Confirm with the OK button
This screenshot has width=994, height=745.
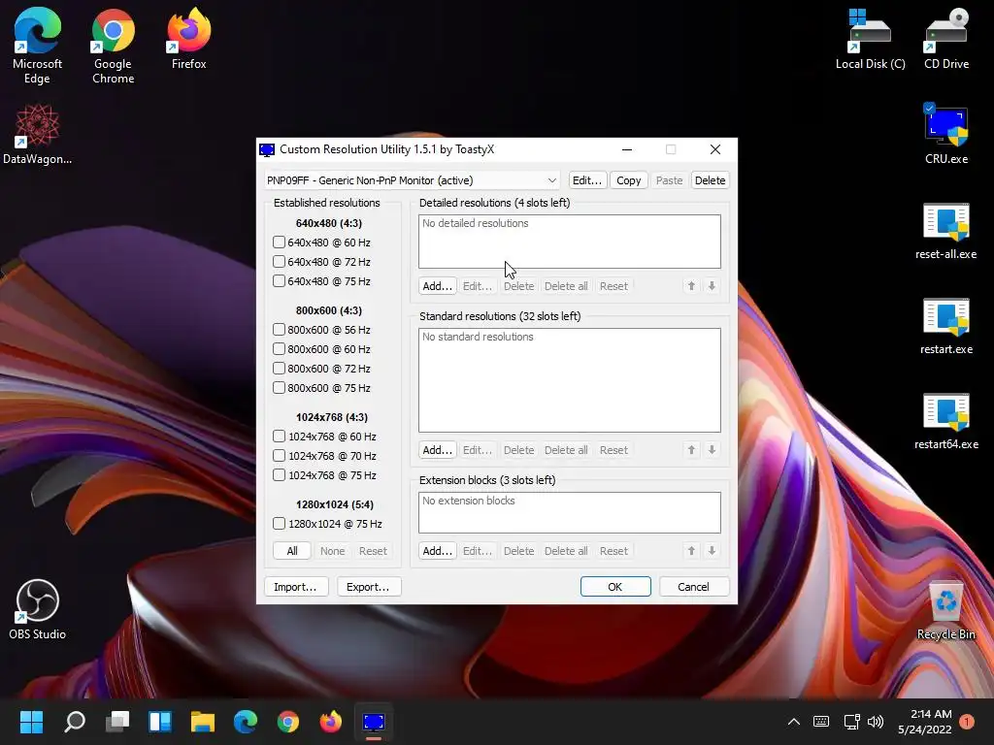tap(615, 587)
